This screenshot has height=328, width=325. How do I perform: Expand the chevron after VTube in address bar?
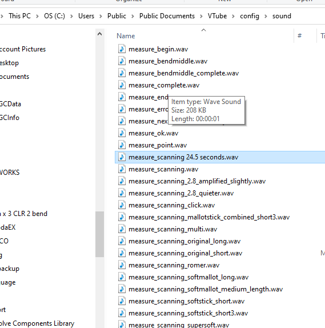pyautogui.click(x=233, y=16)
